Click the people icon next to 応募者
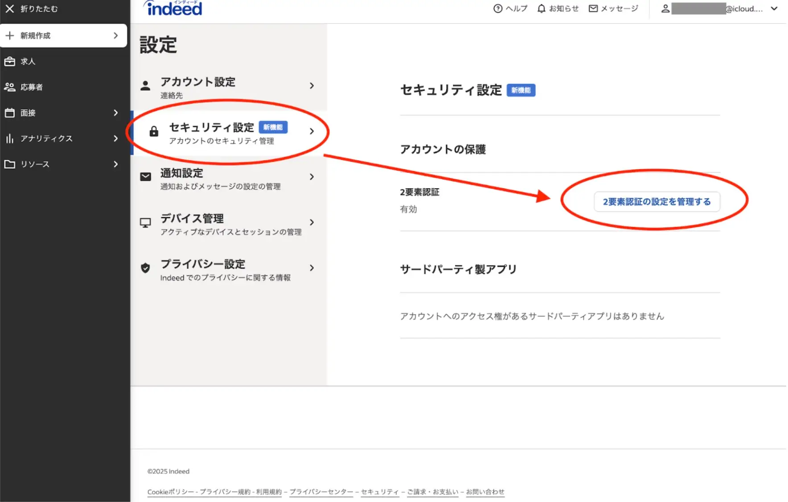788x502 pixels. (10, 87)
